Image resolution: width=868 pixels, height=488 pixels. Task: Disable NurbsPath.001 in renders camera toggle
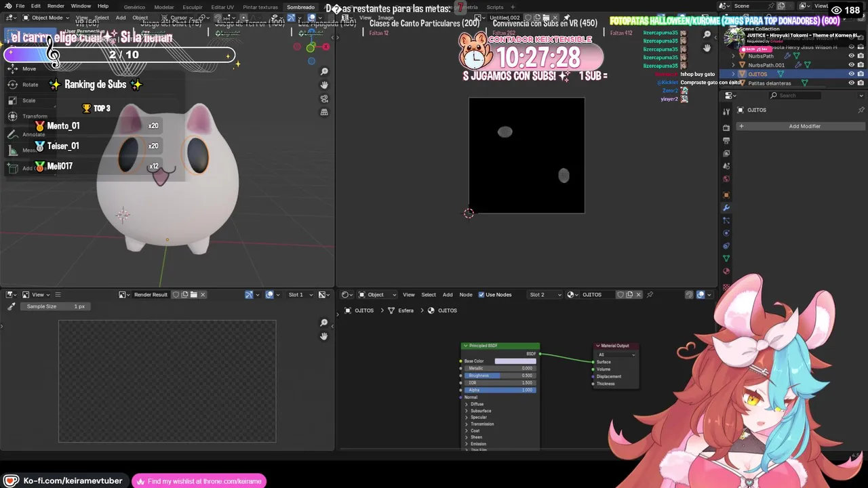click(861, 65)
